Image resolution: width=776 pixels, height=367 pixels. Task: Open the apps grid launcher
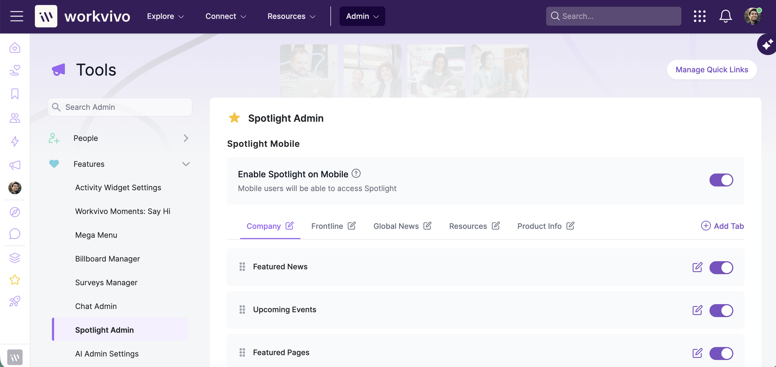coord(699,16)
